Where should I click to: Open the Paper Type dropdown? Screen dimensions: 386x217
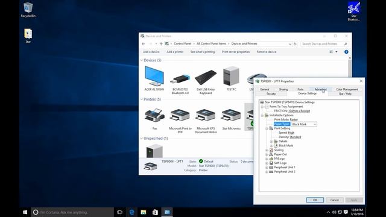coord(314,124)
